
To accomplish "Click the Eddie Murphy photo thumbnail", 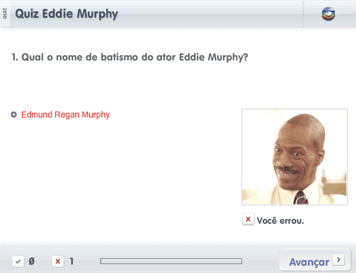I will (x=294, y=157).
